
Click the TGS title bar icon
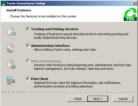coord(4,3)
